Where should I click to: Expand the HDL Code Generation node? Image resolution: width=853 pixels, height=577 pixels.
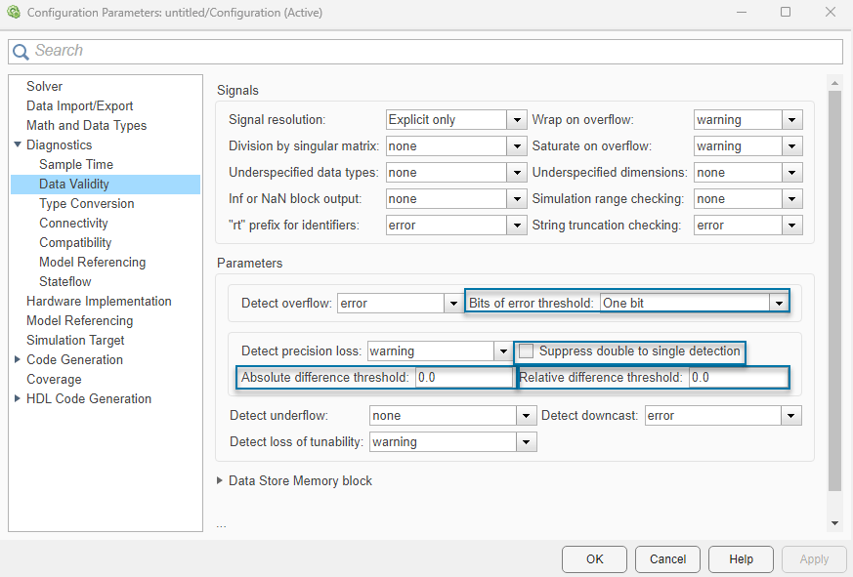pos(18,398)
